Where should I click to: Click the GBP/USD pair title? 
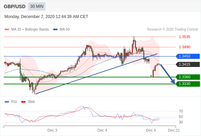click(x=15, y=6)
